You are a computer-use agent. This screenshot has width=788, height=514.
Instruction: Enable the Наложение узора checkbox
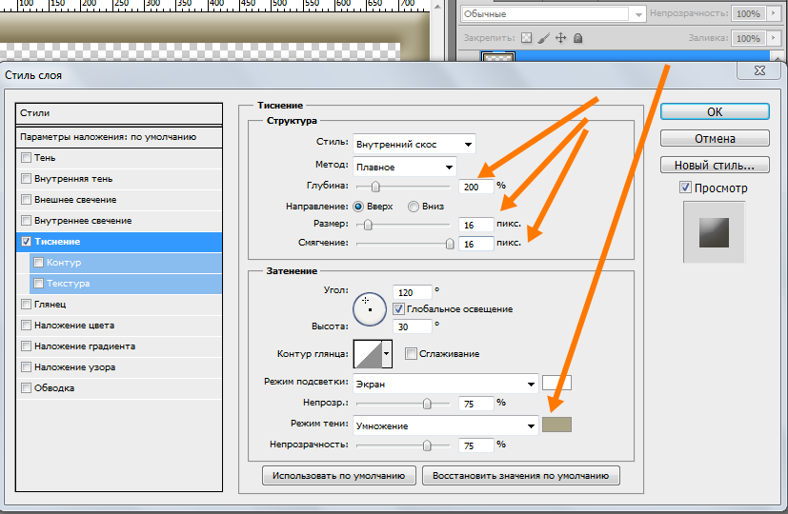click(x=26, y=367)
